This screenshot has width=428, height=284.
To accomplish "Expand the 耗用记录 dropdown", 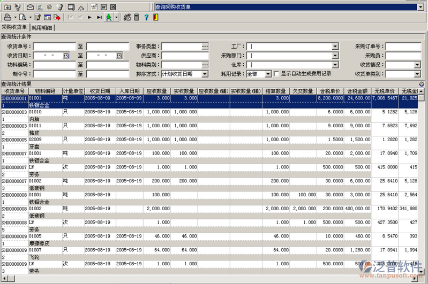I will pyautogui.click(x=268, y=74).
